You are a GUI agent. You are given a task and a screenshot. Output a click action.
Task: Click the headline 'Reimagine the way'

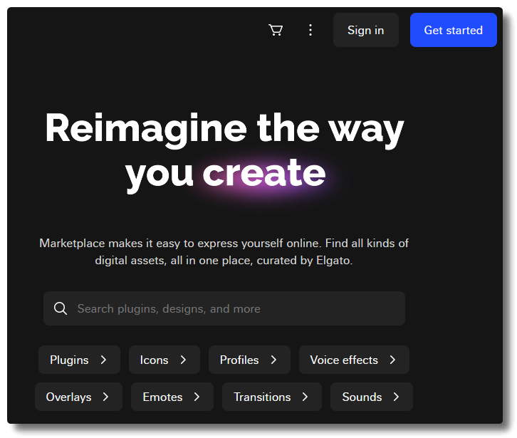(x=224, y=130)
